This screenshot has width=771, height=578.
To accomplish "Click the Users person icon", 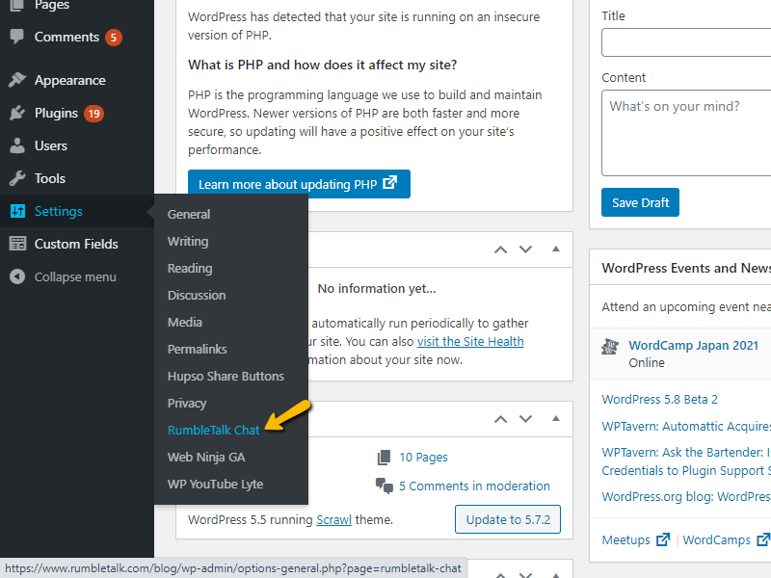I will pyautogui.click(x=17, y=145).
